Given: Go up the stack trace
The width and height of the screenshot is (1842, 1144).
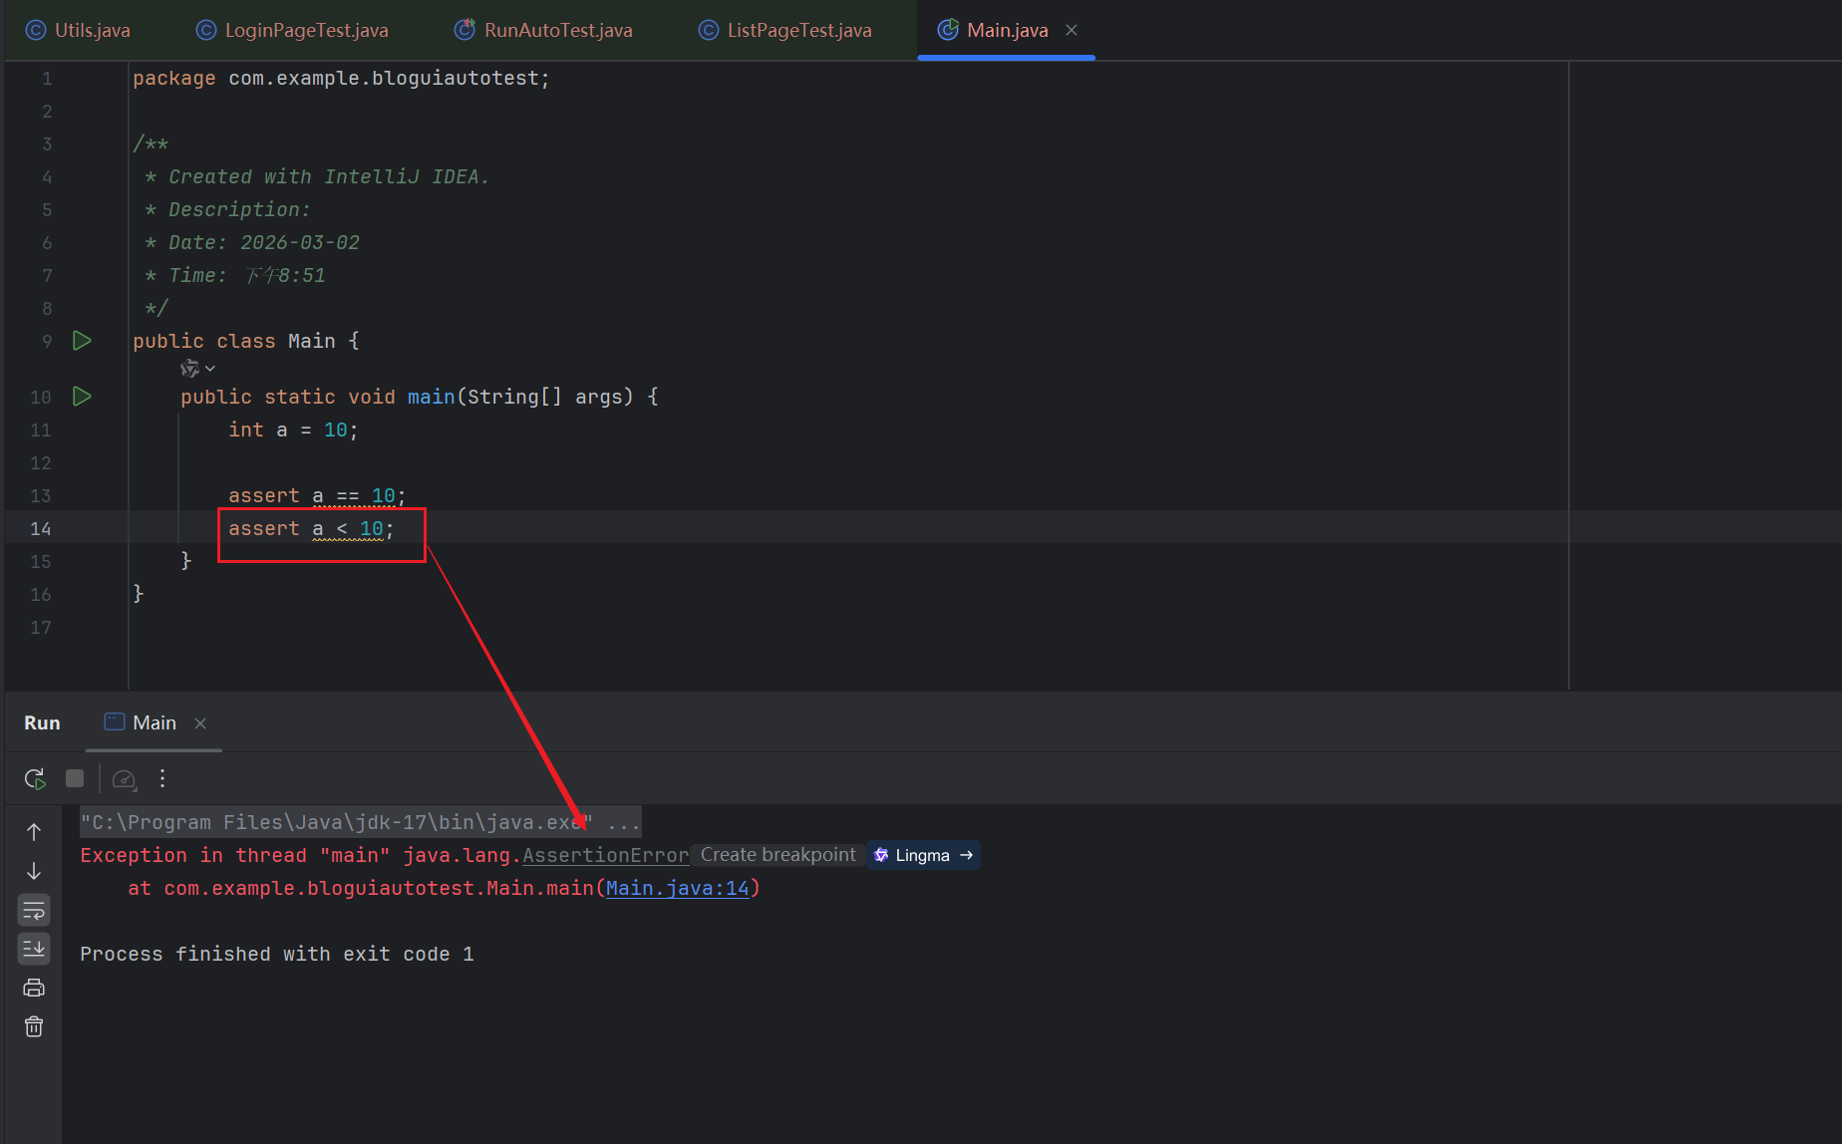Looking at the screenshot, I should 34,831.
